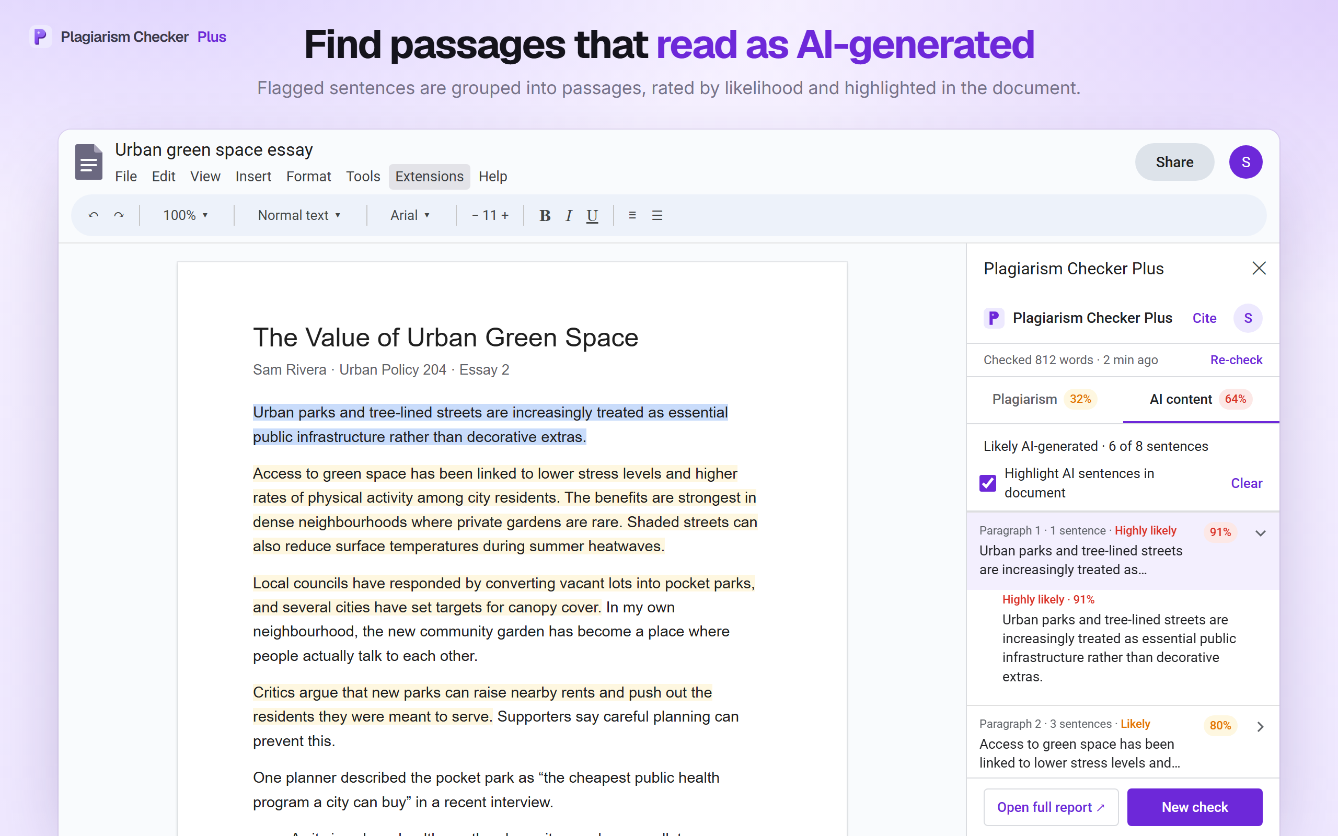This screenshot has width=1338, height=836.
Task: Click the Paragraph 2 passage preview text
Action: click(x=1079, y=753)
